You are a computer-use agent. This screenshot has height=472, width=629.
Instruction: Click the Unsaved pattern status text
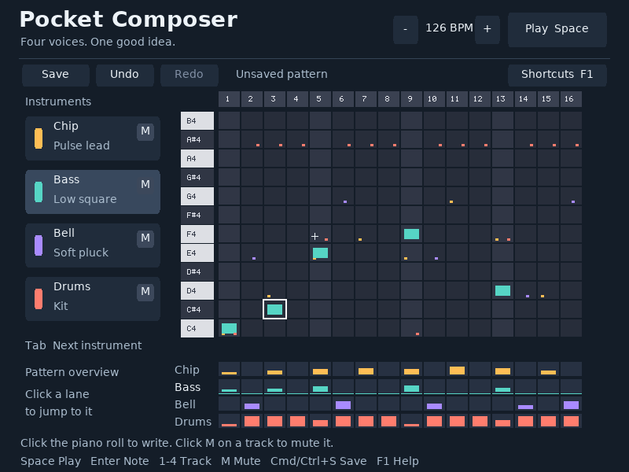point(281,74)
